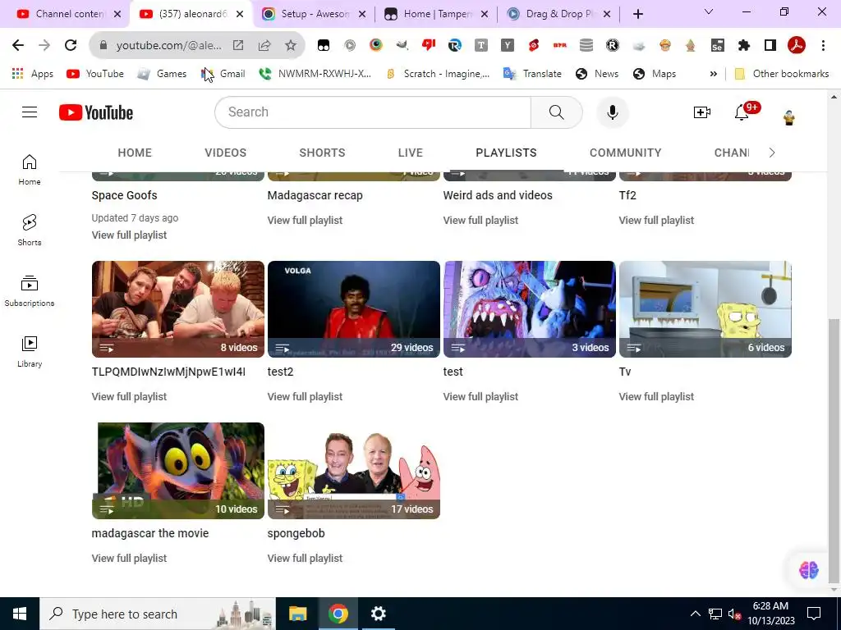Switch to the LIVE channel tab
Viewport: 841px width, 630px height.
411,153
